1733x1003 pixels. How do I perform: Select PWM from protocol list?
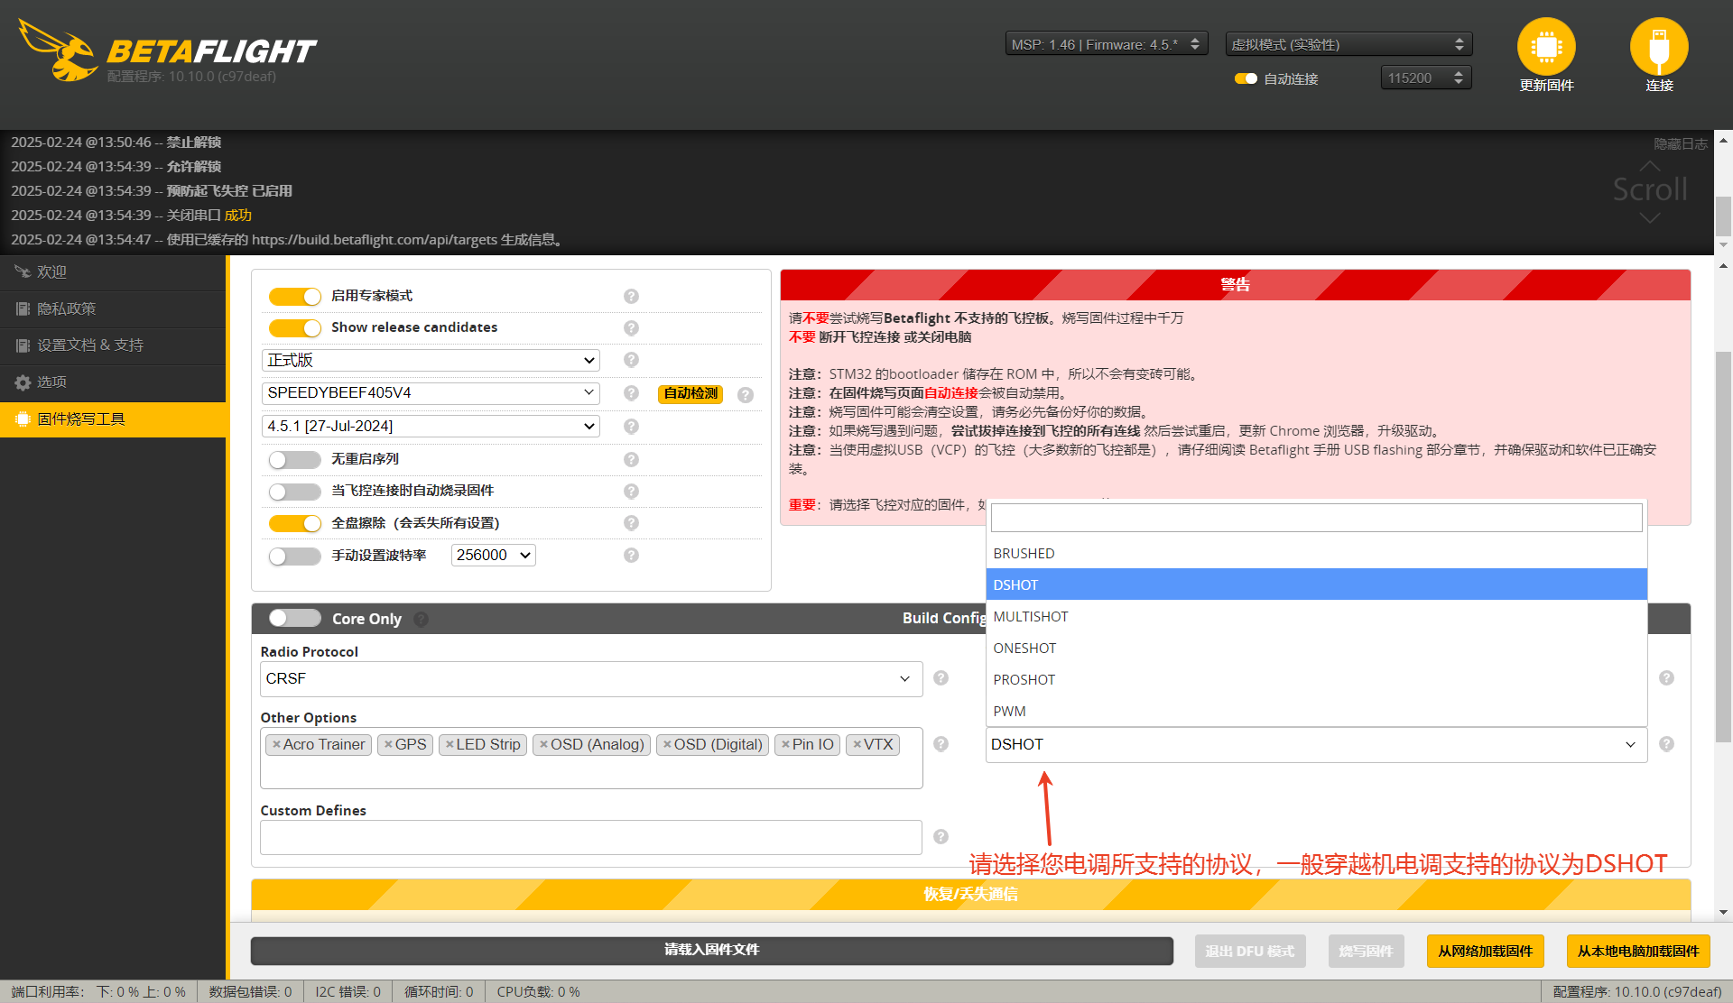[1316, 711]
